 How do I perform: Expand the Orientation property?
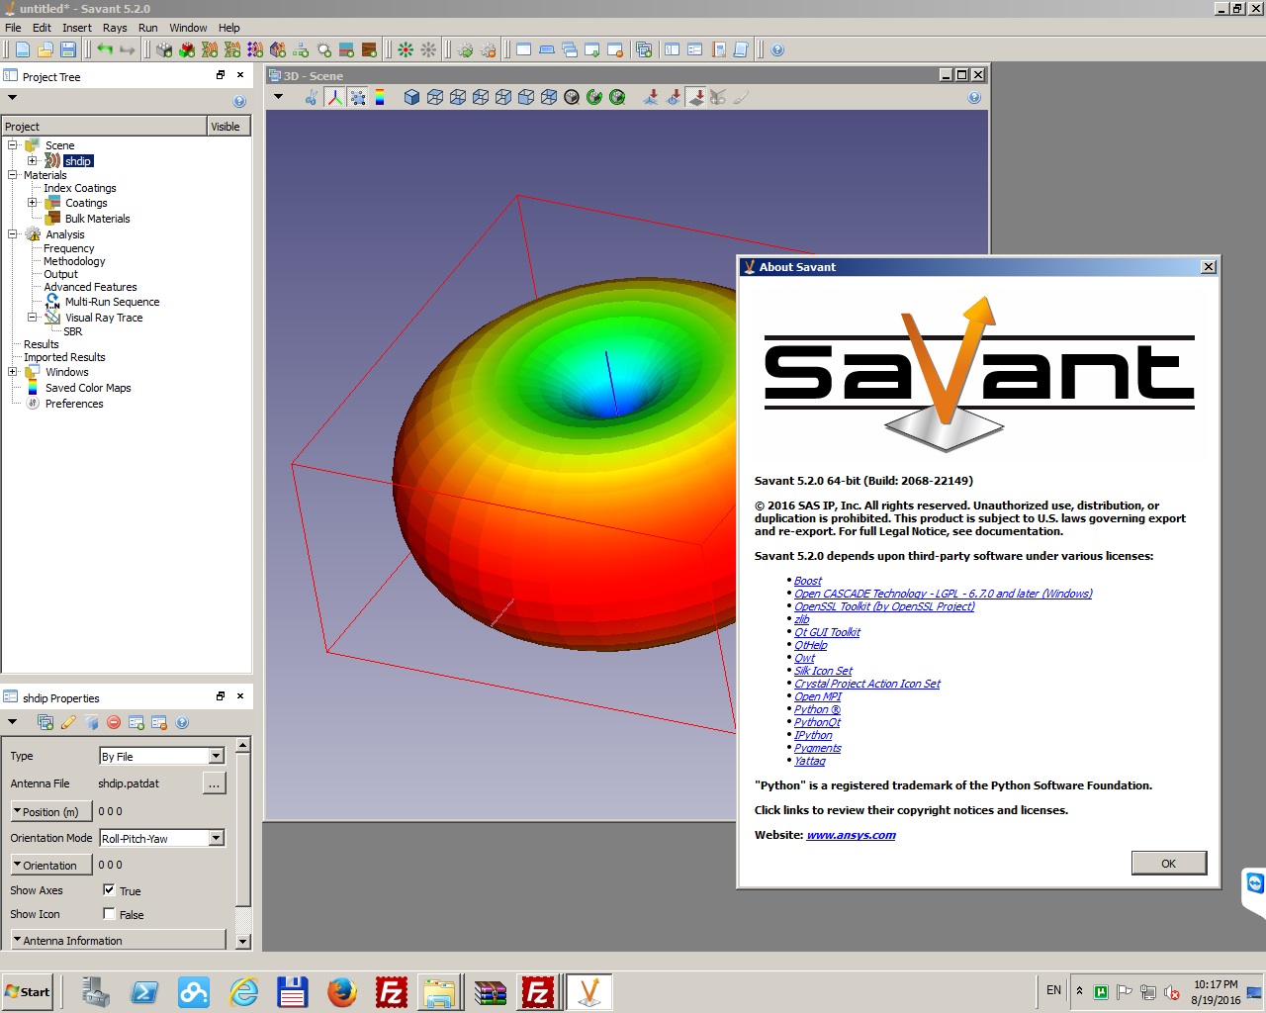(x=51, y=865)
